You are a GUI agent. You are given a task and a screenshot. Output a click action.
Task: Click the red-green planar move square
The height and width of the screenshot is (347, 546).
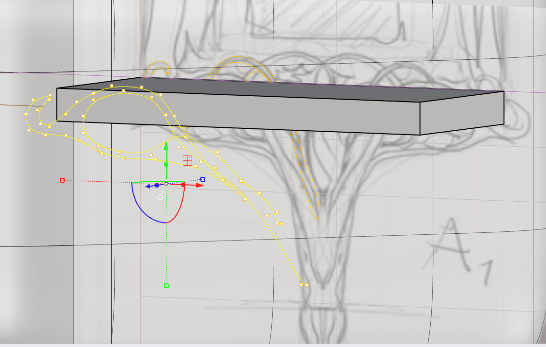(x=187, y=161)
